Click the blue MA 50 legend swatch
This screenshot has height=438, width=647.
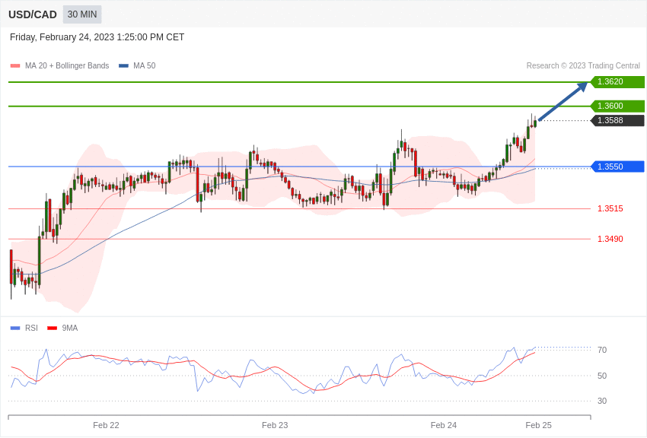[x=123, y=66]
